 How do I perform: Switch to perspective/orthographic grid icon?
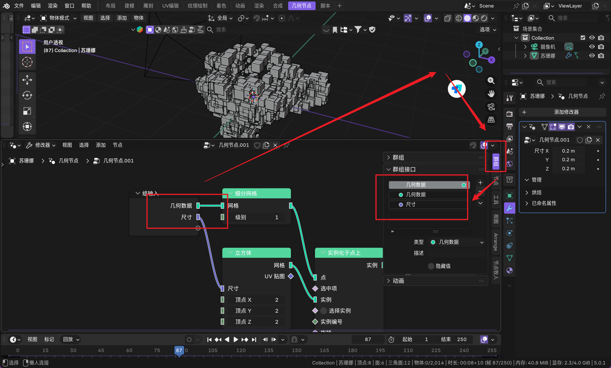[x=491, y=120]
